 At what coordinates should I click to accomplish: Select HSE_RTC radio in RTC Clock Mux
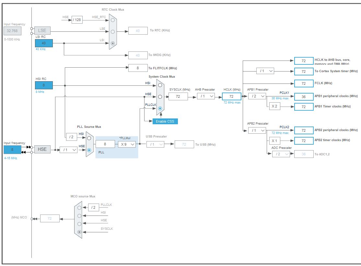pyautogui.click(x=113, y=20)
